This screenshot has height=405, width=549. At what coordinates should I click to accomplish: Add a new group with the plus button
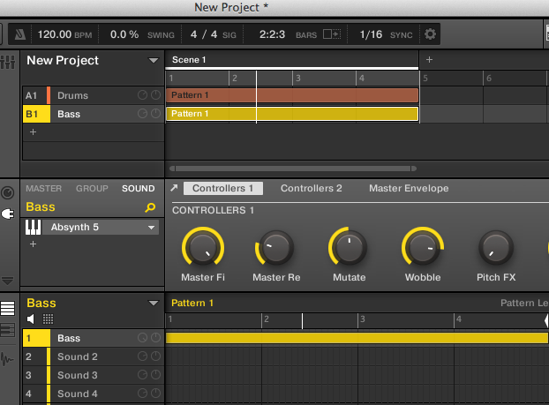[33, 132]
